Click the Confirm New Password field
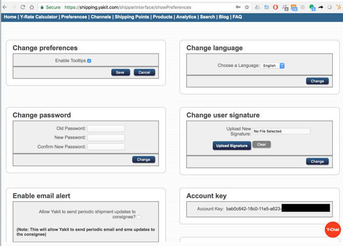Screen dimensions: 343x246 pos(106,147)
